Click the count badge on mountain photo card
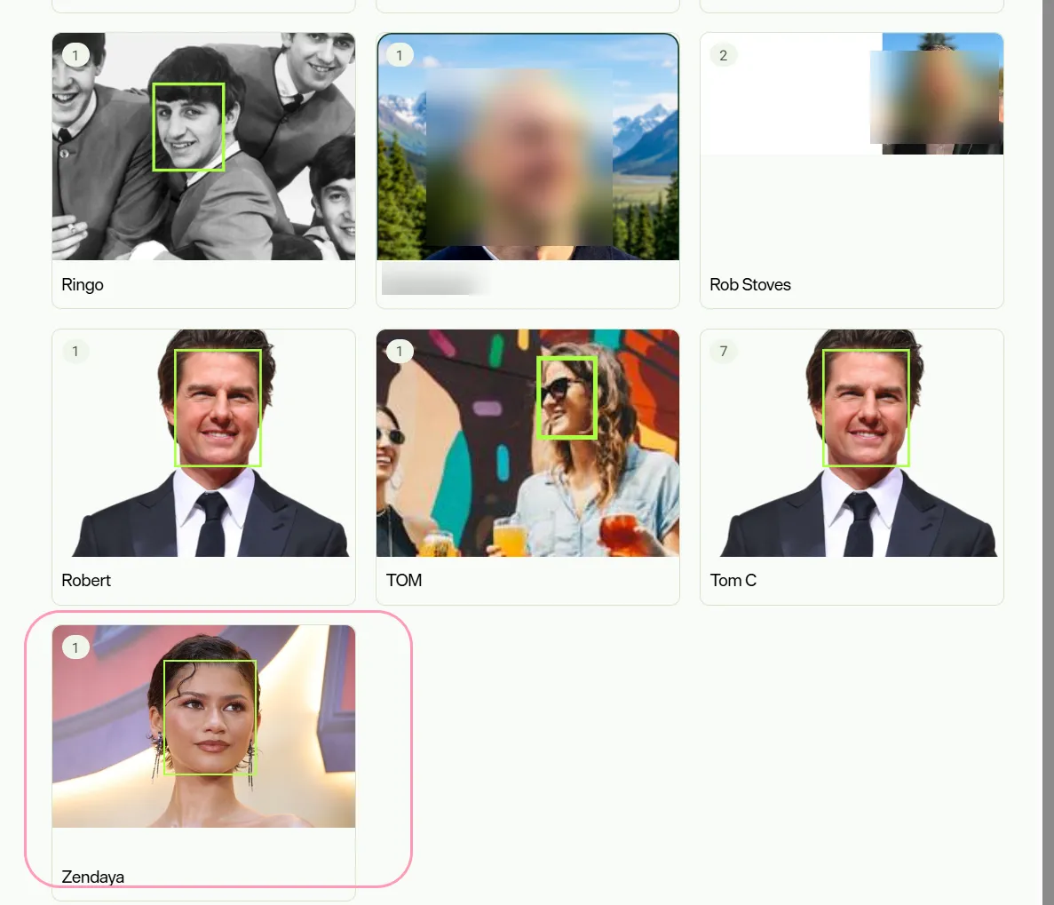 [x=400, y=55]
